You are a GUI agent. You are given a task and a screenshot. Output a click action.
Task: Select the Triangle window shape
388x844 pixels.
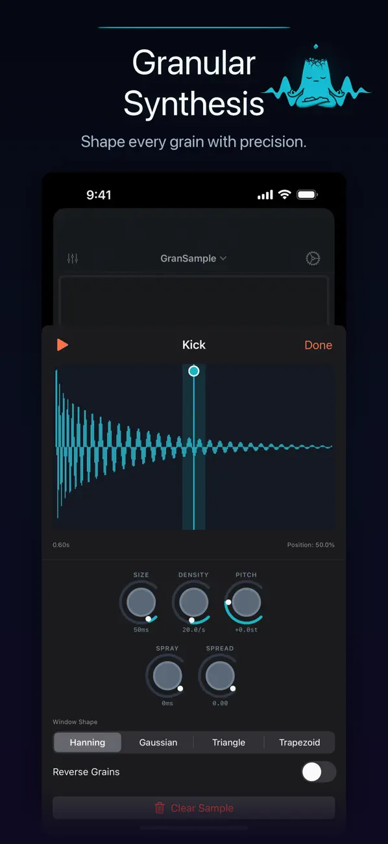pyautogui.click(x=229, y=742)
